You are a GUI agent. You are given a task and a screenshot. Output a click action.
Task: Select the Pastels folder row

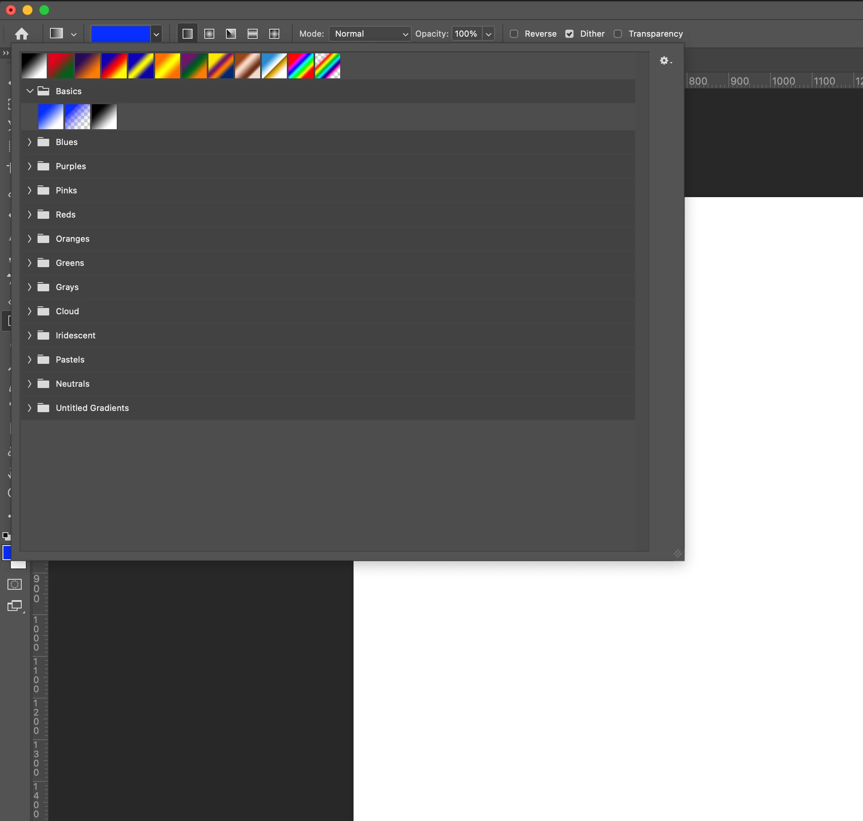pyautogui.click(x=70, y=359)
